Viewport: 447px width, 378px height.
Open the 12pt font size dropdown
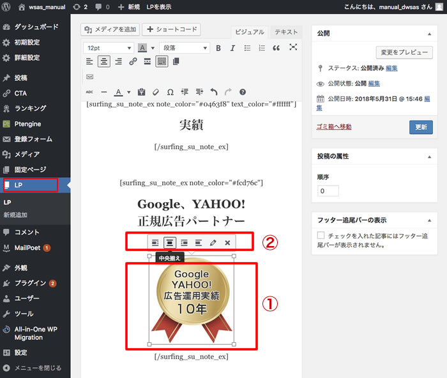pyautogui.click(x=108, y=48)
